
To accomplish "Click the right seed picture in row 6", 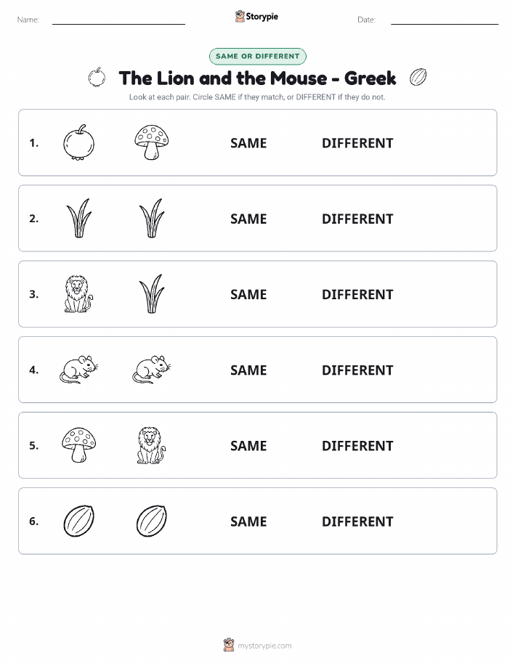I will point(152,521).
